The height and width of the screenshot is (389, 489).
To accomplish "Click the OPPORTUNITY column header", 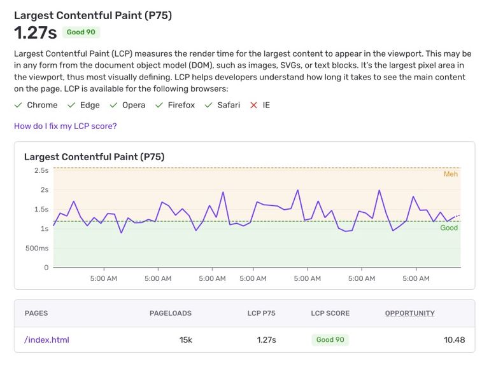I will pos(409,313).
